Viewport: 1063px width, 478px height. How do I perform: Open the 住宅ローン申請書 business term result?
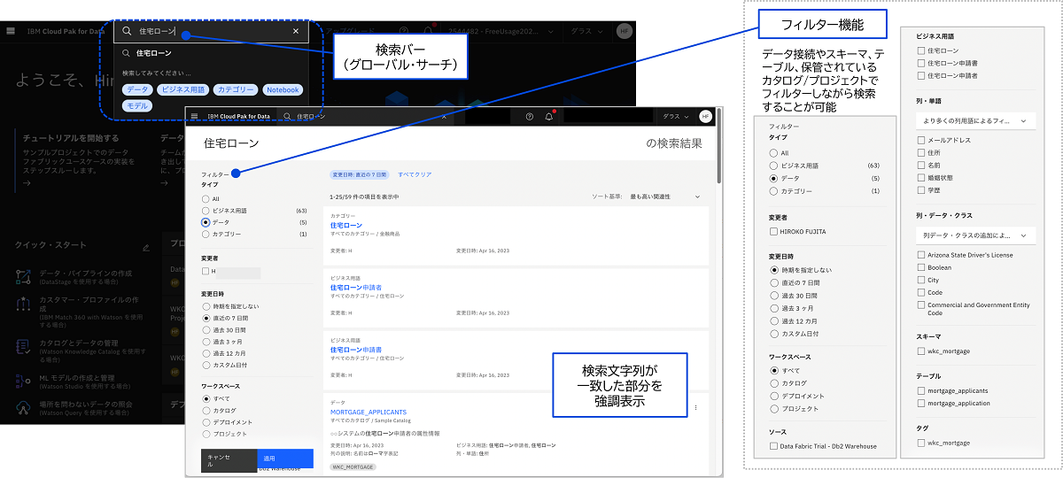click(355, 350)
